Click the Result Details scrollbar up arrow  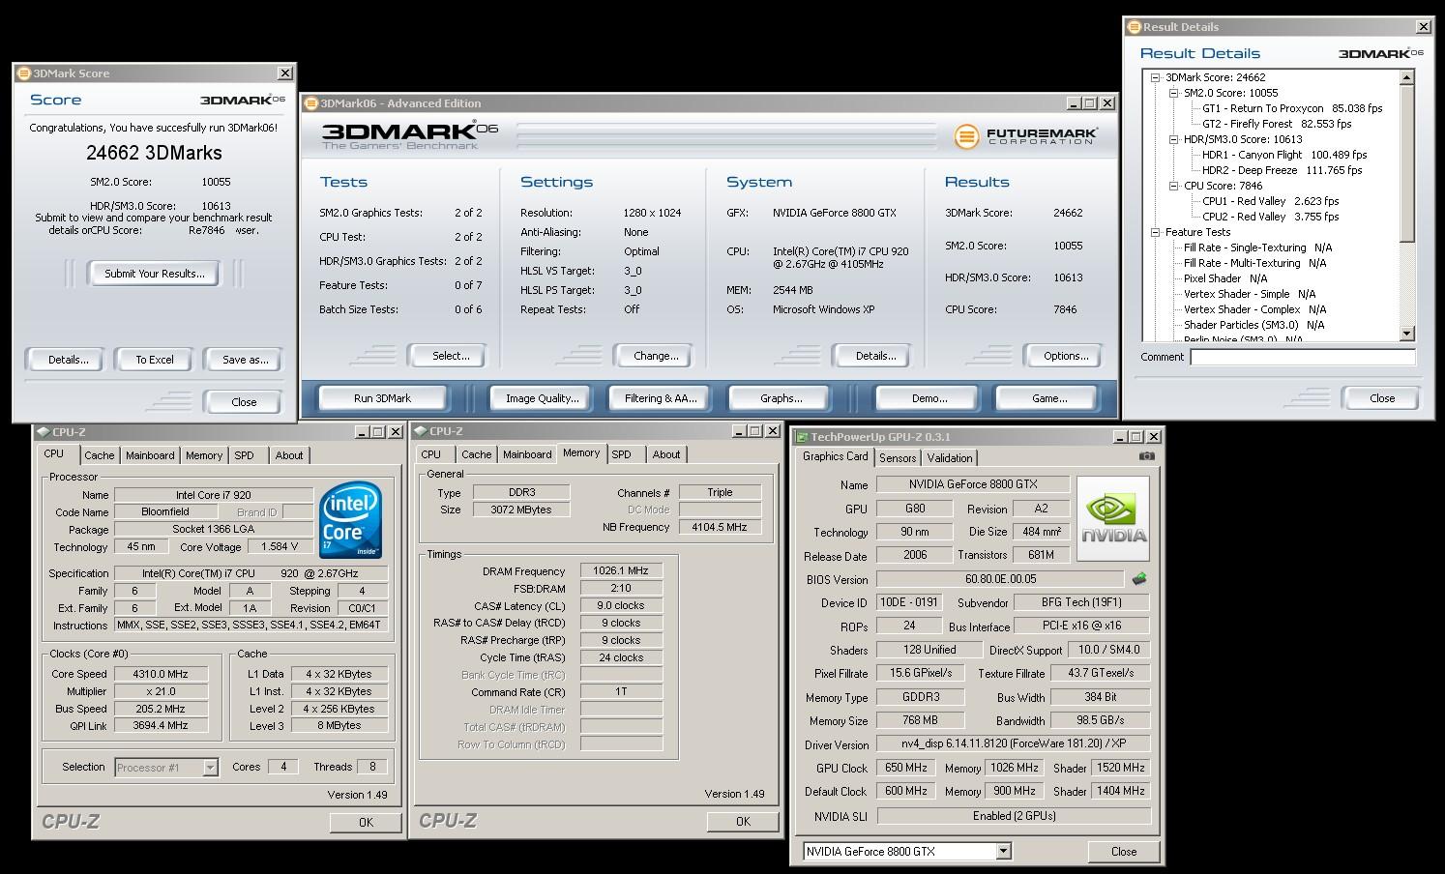click(x=1407, y=77)
